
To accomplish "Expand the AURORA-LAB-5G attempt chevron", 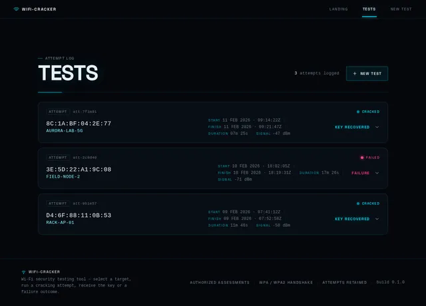I will tap(377, 127).
